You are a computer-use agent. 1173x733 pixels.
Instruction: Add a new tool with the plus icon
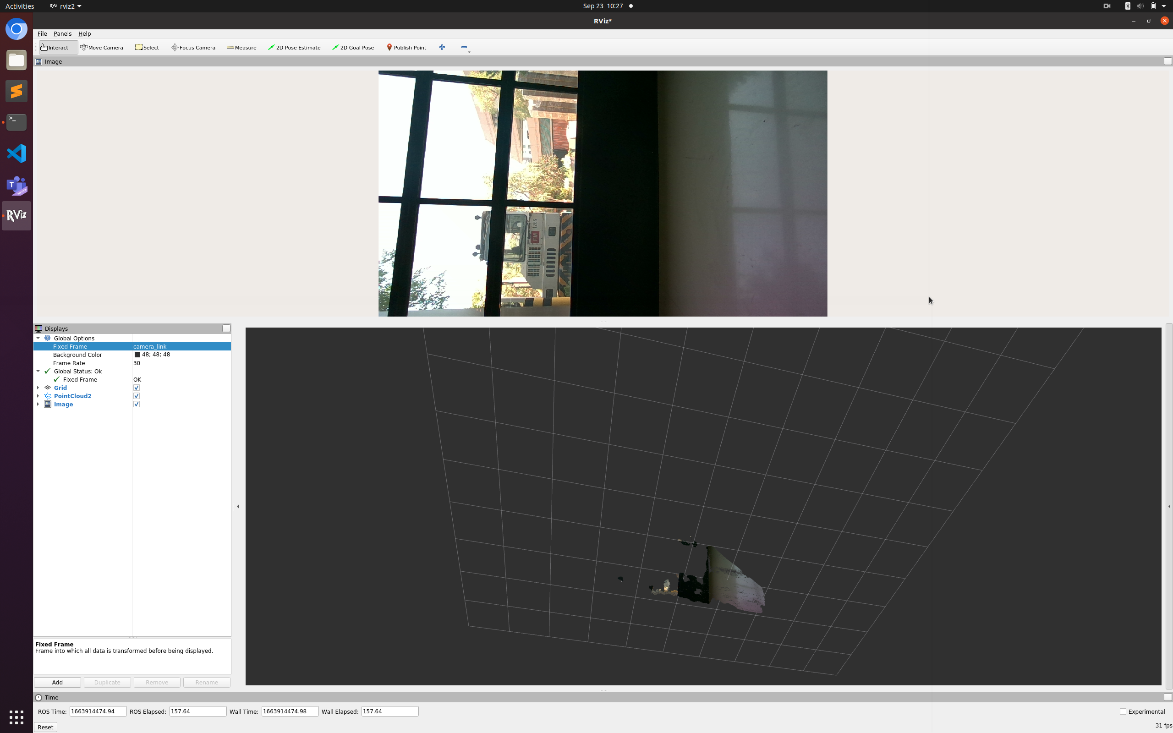pos(442,47)
